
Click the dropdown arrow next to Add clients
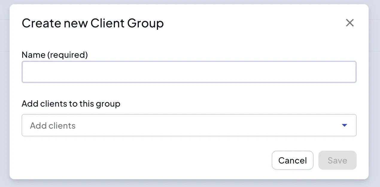coord(344,125)
